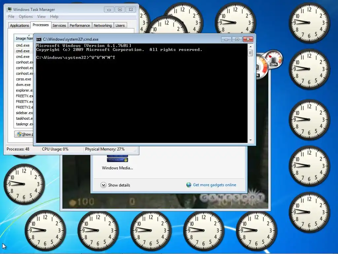Click the globe icon beside gadgets link

coord(189,185)
